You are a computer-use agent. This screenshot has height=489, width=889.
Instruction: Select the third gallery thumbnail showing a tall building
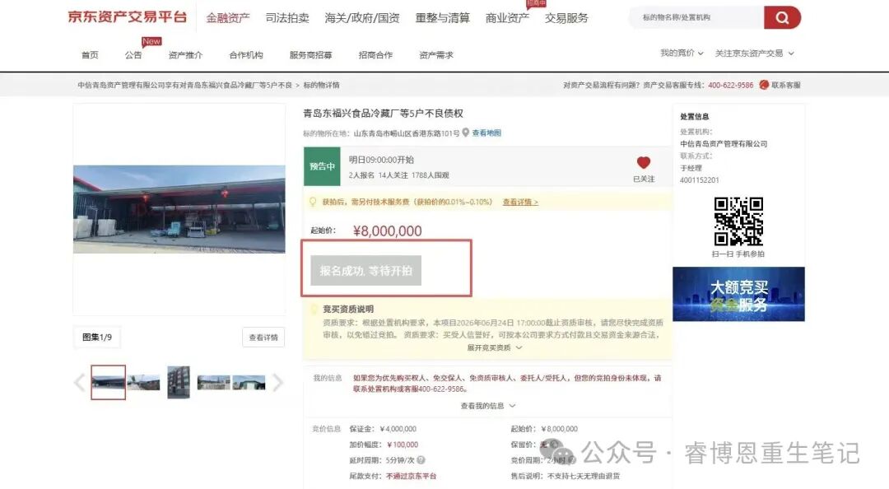pos(179,382)
